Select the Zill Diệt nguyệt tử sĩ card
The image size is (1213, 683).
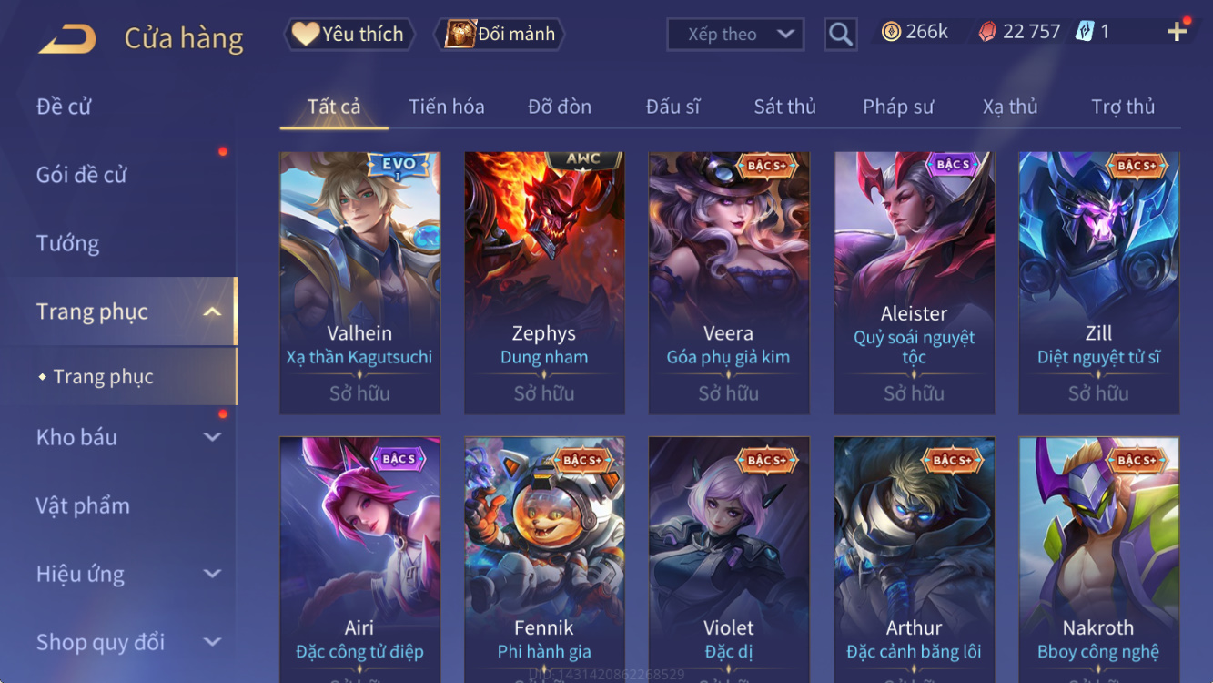coord(1098,283)
